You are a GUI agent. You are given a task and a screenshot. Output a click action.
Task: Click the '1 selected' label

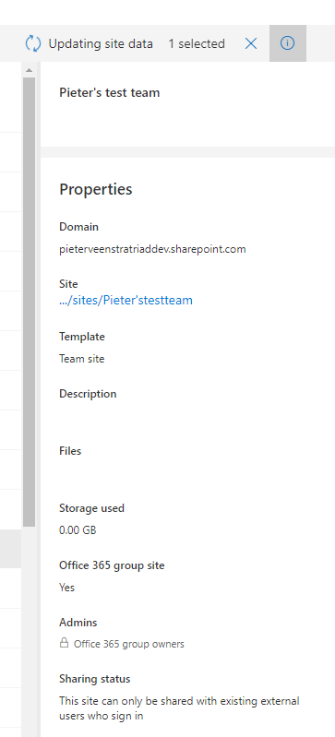[x=197, y=43]
